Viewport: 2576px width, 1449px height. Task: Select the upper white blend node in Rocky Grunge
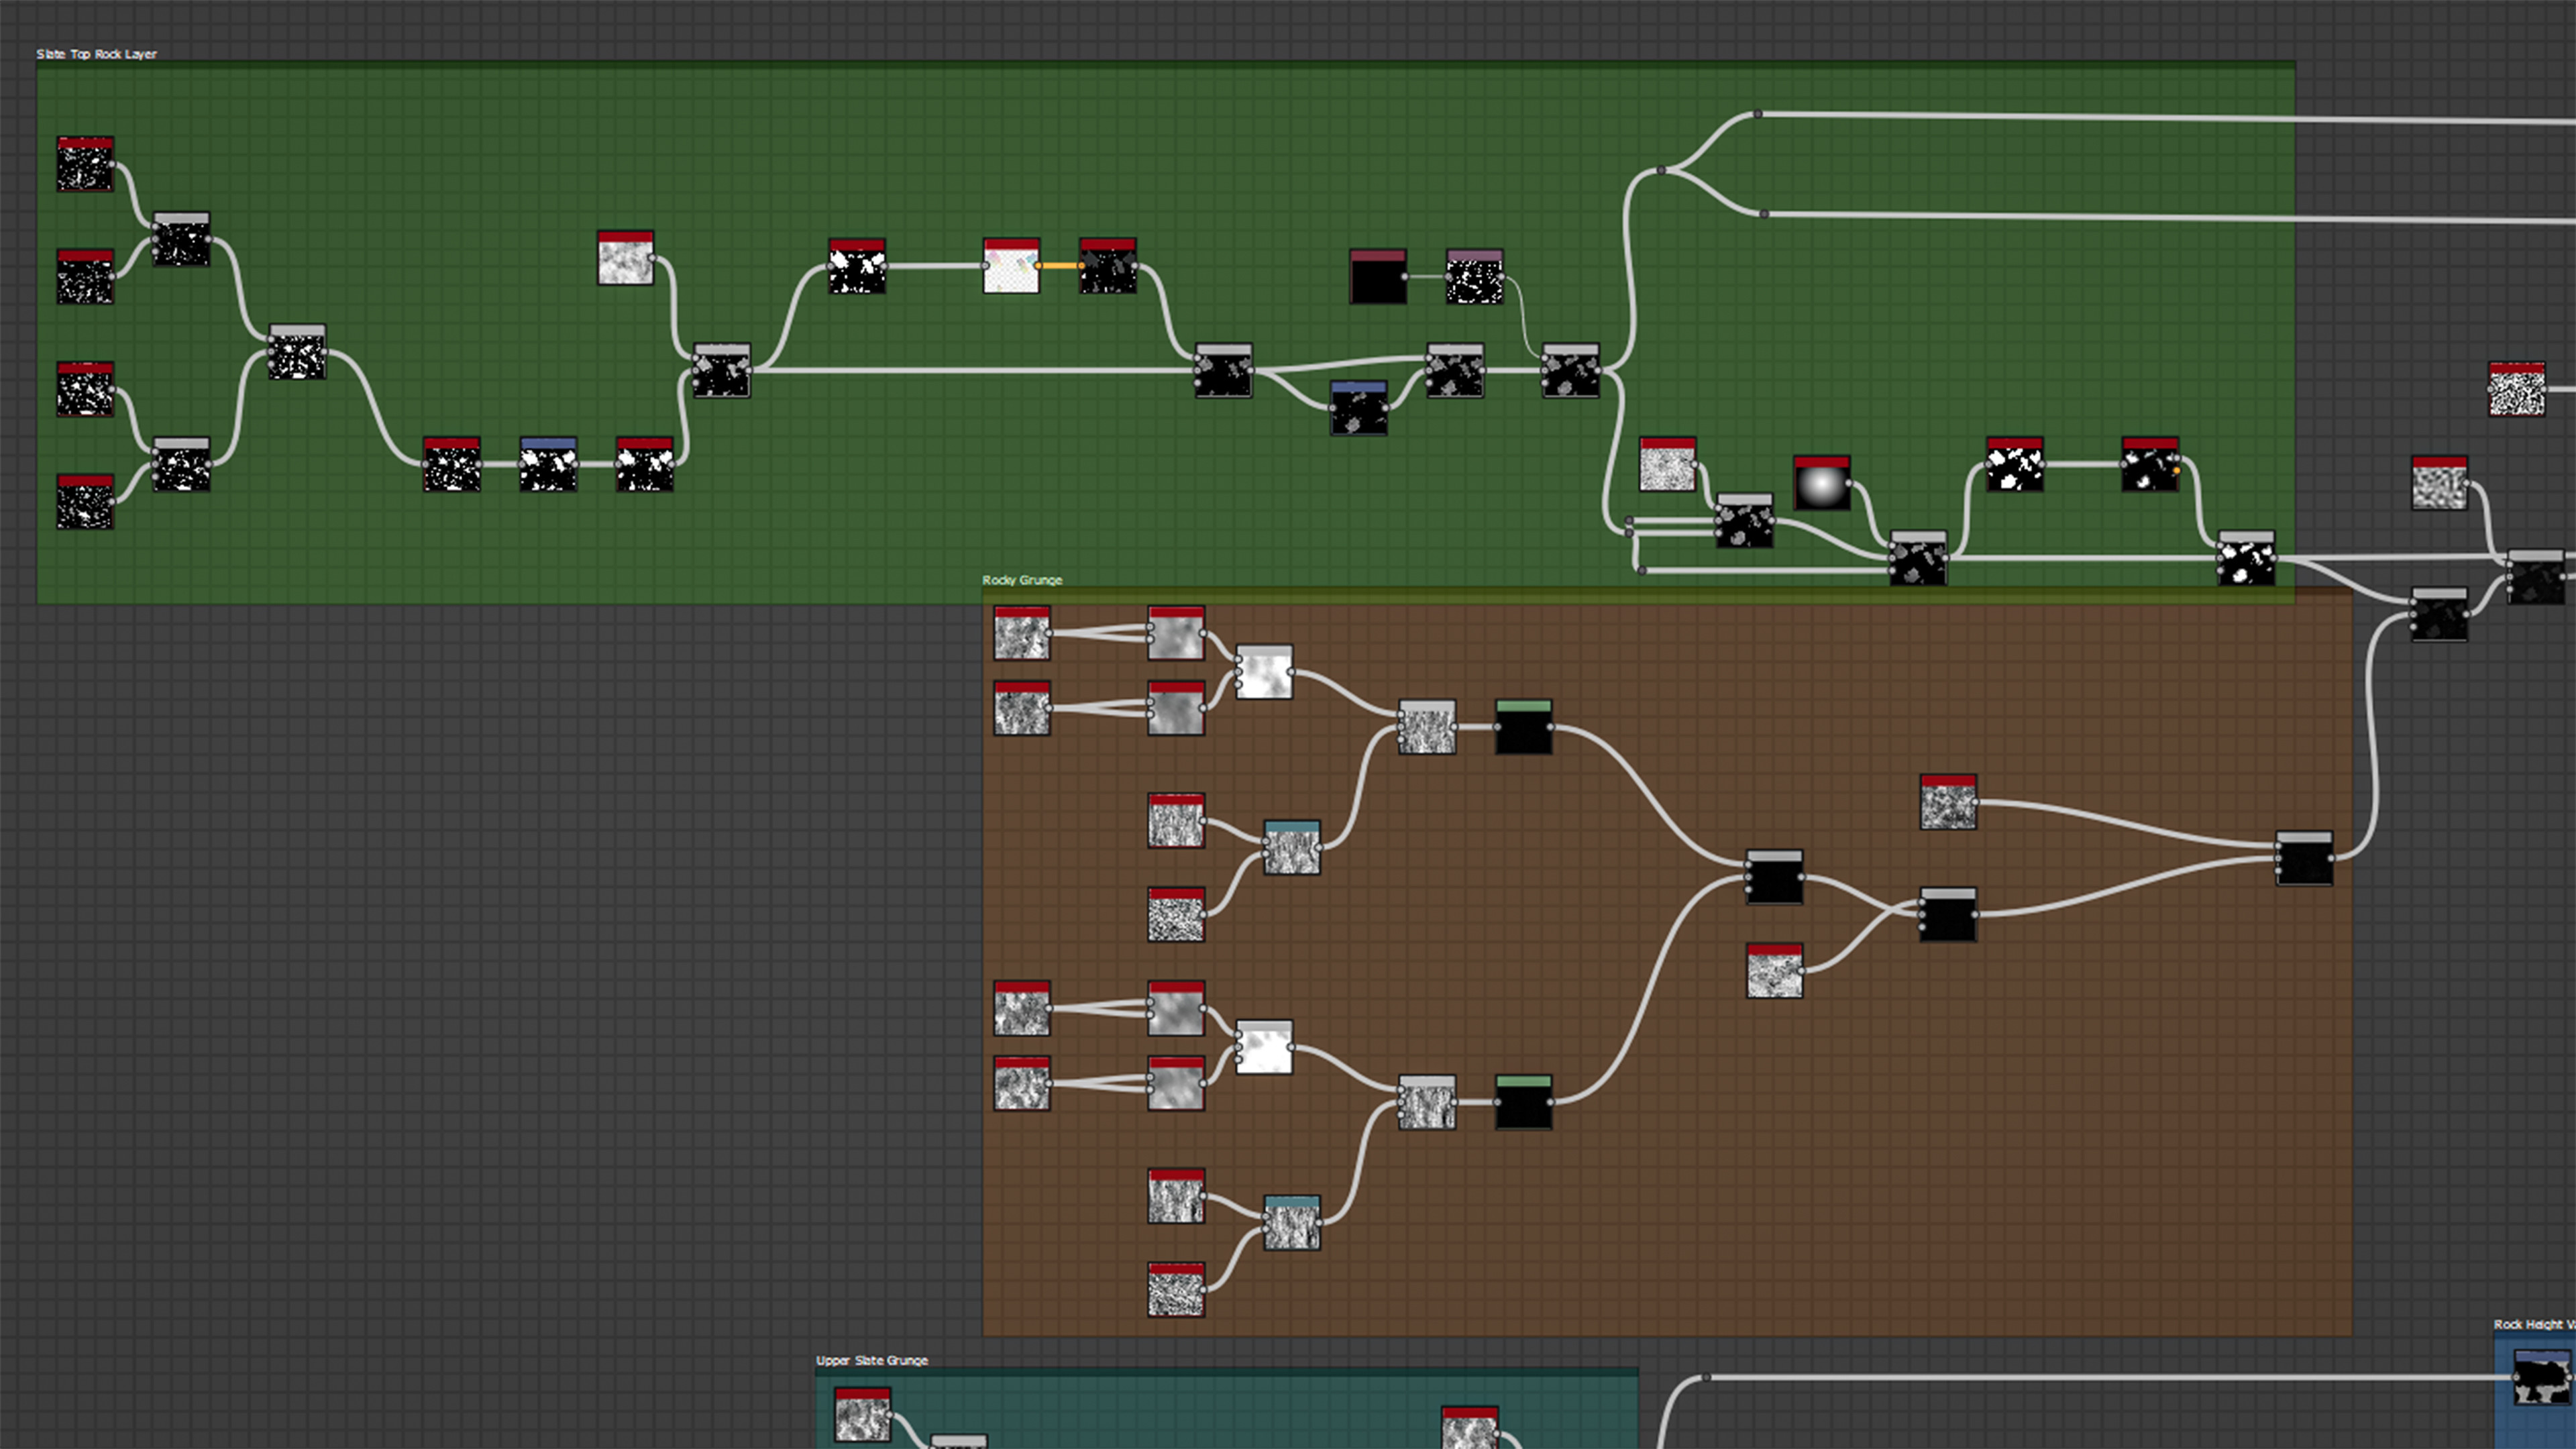pos(1264,672)
